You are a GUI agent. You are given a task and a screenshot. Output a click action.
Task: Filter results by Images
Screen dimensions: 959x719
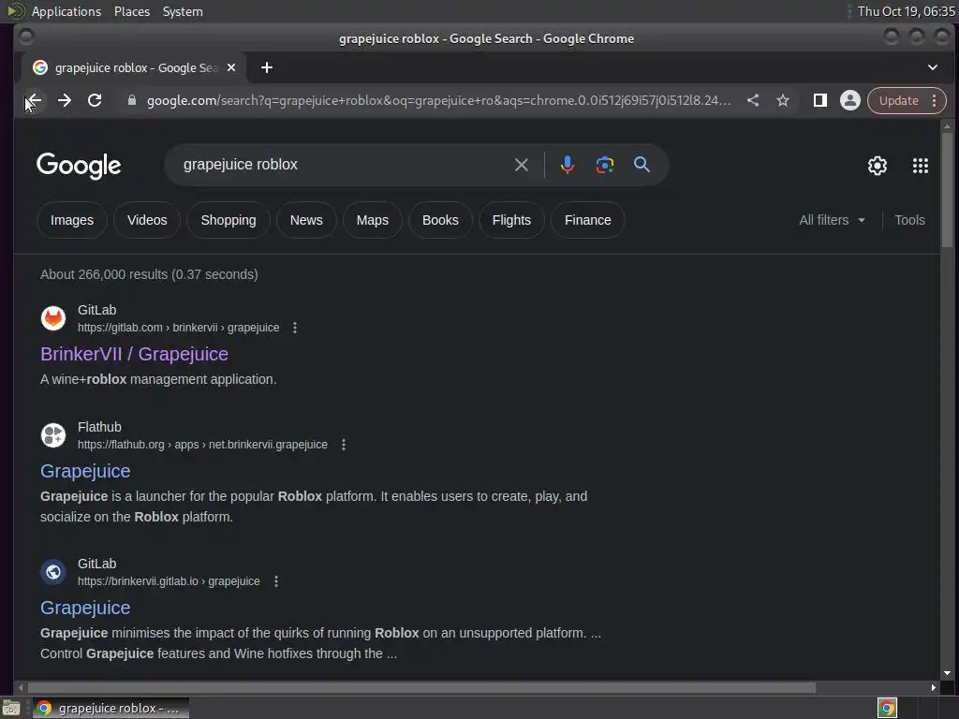tap(72, 220)
